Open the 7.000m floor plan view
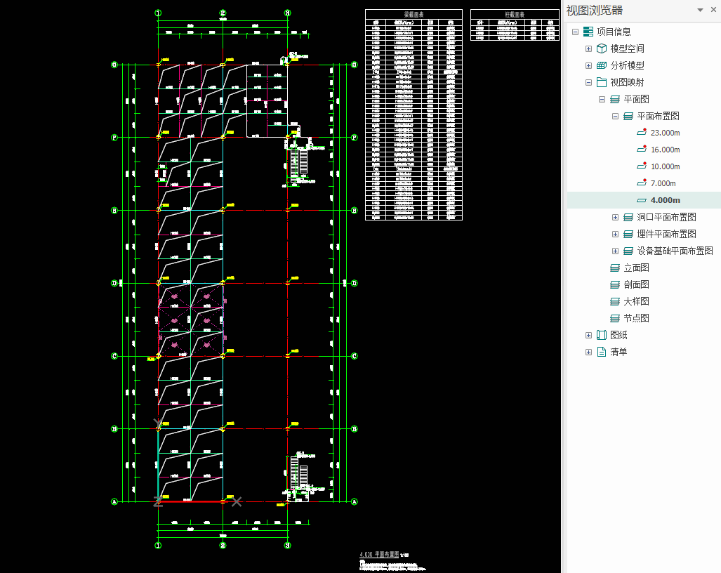 pos(663,183)
